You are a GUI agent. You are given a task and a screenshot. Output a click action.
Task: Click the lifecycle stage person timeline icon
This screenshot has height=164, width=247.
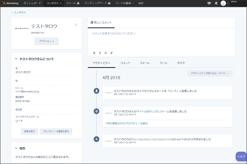click(x=96, y=91)
